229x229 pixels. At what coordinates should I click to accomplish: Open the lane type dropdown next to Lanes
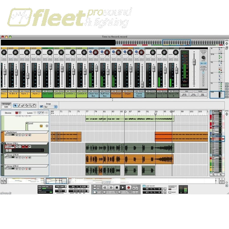pyautogui.click(x=41, y=113)
